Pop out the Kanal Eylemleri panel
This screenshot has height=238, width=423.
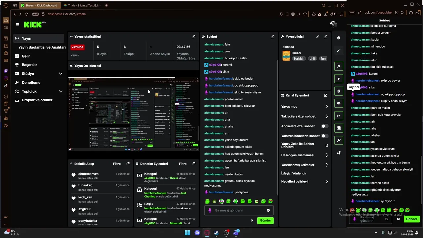coord(326,95)
